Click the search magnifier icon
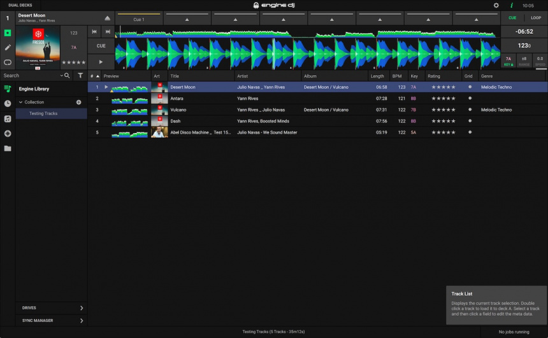 [67, 75]
